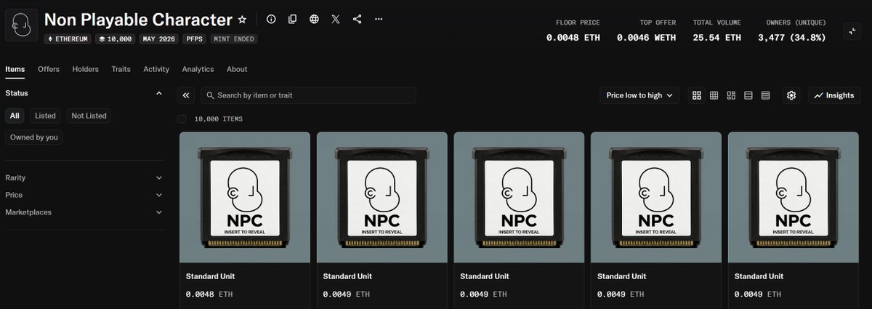Click the top offer value 0.0046 WETH
Screen dimensions: 872x309
pyautogui.click(x=647, y=37)
